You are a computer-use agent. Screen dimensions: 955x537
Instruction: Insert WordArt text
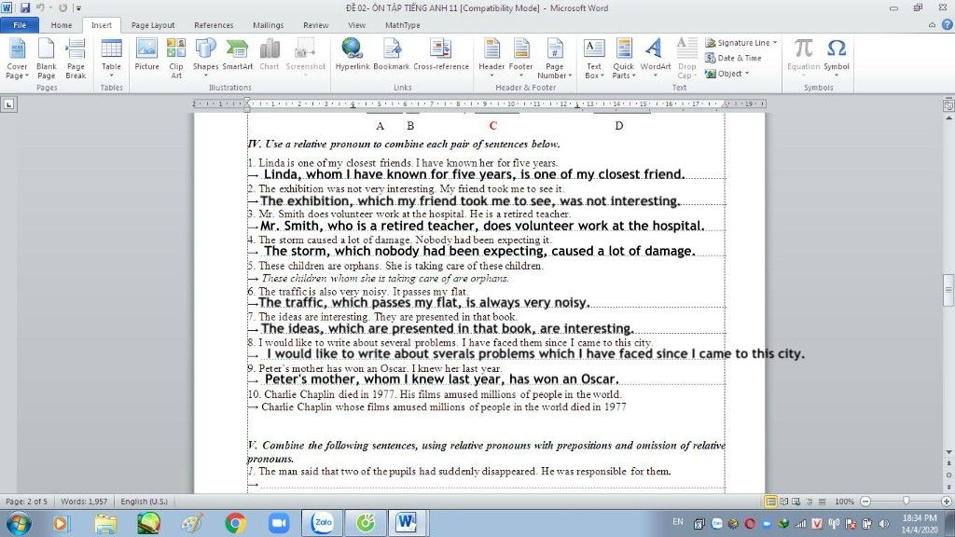tap(656, 59)
